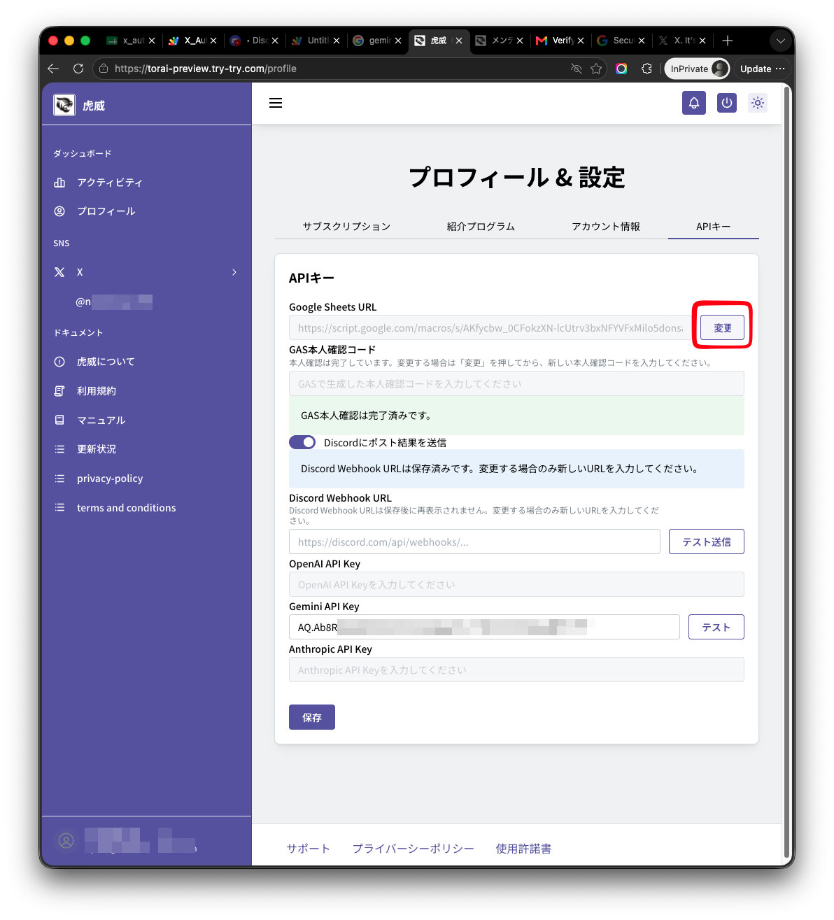This screenshot has width=834, height=920.
Task: Click the X logo icon in the sidebar
Action: (x=59, y=272)
